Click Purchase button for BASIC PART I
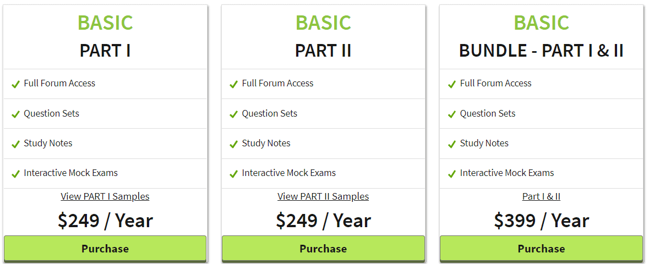This screenshot has height=264, width=649. (105, 249)
